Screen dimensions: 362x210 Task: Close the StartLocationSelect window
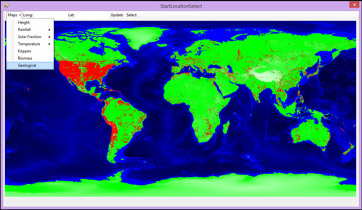tap(353, 5)
